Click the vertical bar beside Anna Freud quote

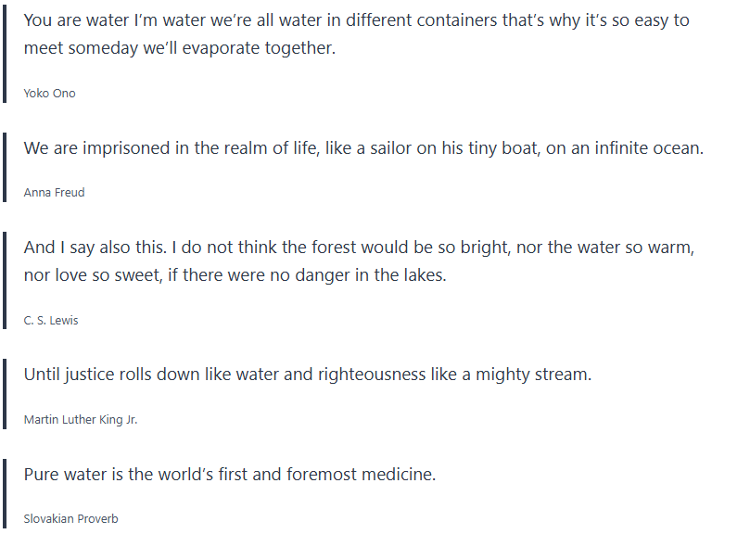pos(6,168)
